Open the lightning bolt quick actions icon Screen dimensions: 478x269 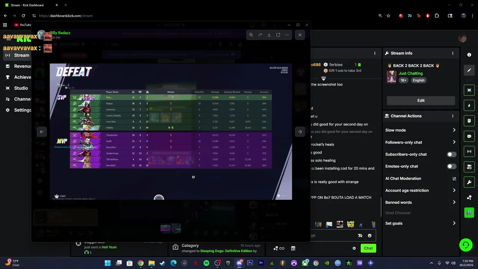click(x=469, y=106)
